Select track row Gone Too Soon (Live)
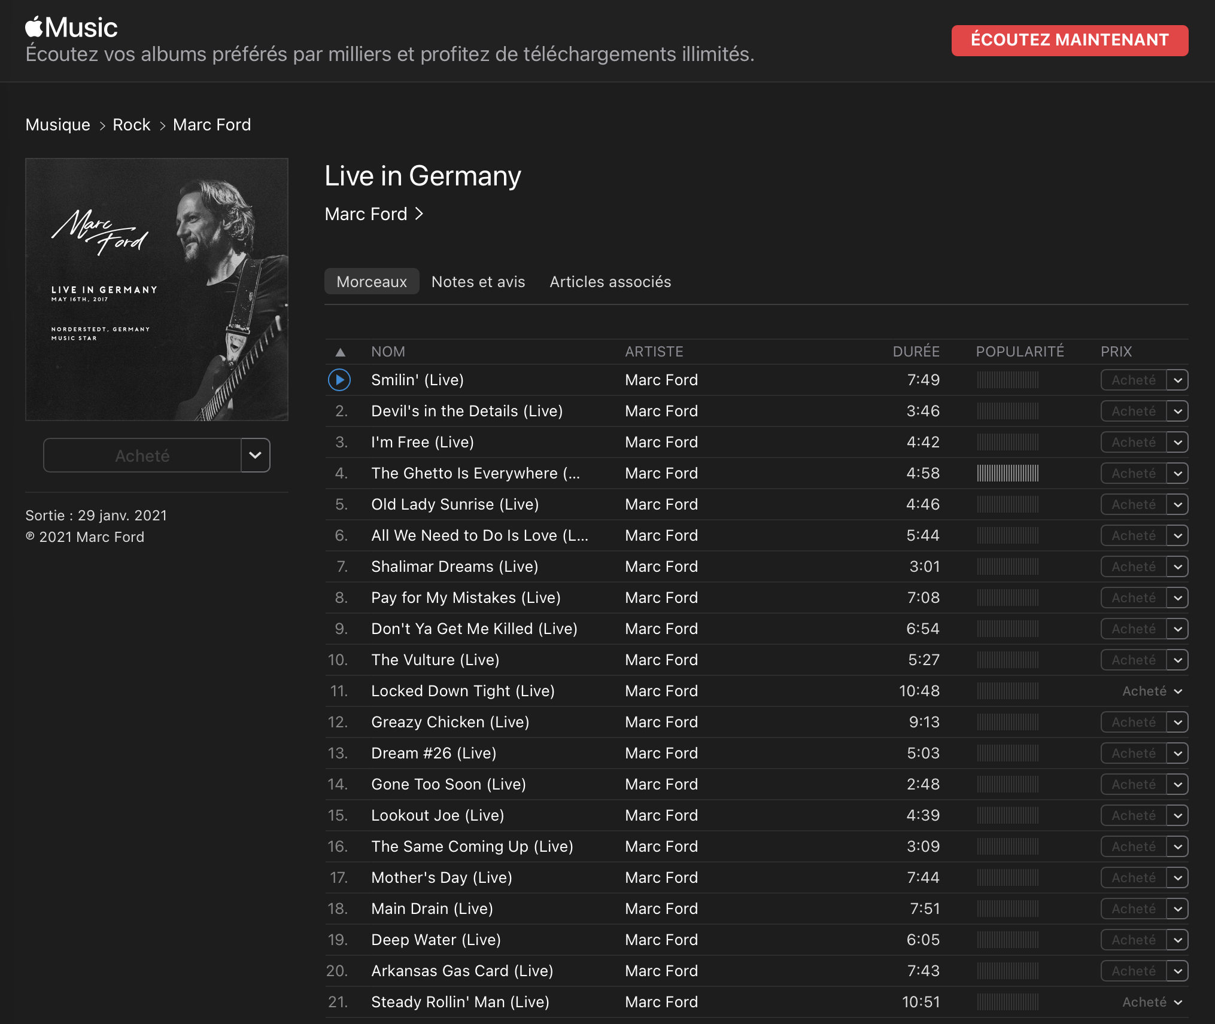 (757, 784)
